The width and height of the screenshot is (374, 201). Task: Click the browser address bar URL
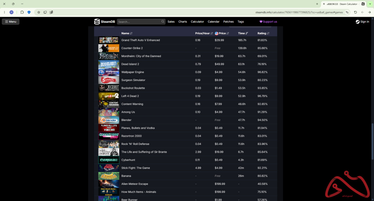point(299,12)
